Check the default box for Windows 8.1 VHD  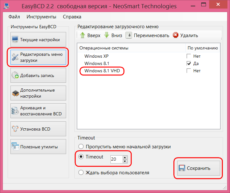tap(189, 71)
